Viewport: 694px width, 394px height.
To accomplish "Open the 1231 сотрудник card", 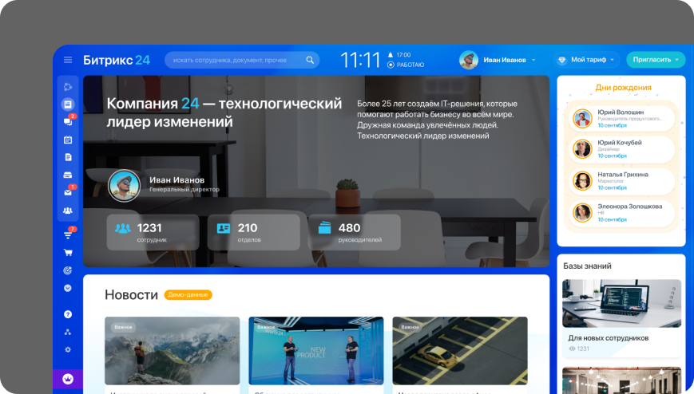I will [153, 232].
